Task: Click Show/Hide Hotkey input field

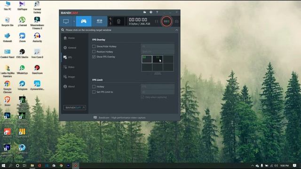Action: pos(158,46)
